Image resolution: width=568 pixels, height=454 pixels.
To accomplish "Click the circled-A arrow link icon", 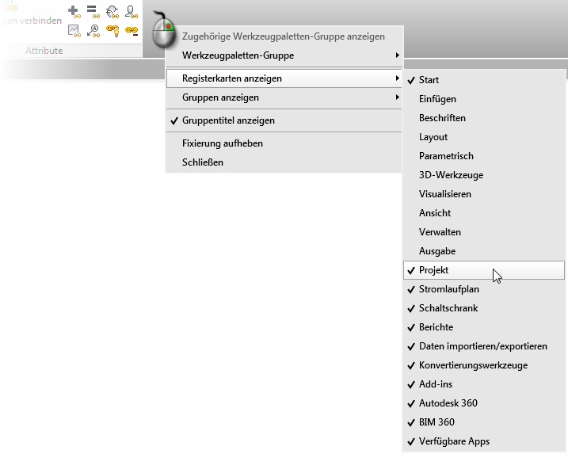I will (x=93, y=31).
